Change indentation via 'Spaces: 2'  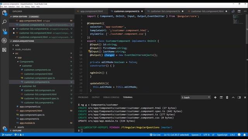pyautogui.click(x=196, y=135)
